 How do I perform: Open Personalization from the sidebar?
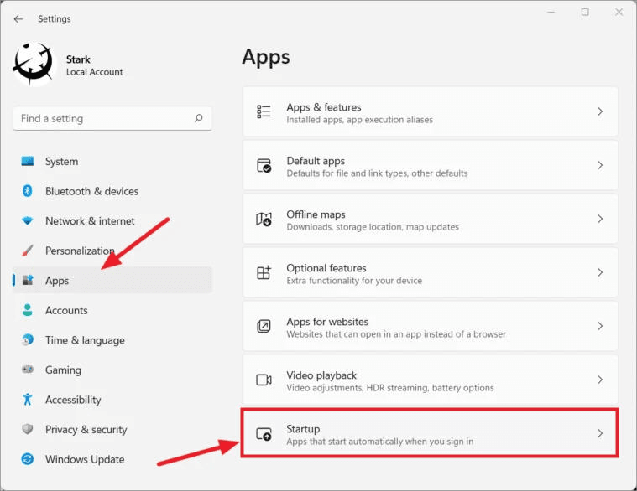coord(79,251)
